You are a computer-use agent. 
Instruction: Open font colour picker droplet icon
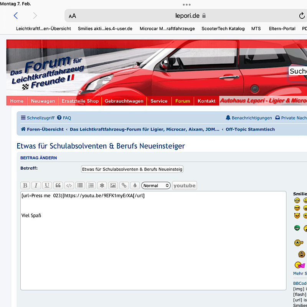coord(135,185)
